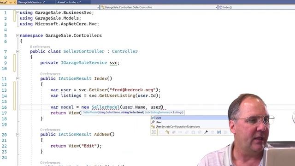Image resolution: width=295 pixels, height=166 pixels.
Task: Show references CodeLens above AddNew method
Action: [x=50, y=130]
